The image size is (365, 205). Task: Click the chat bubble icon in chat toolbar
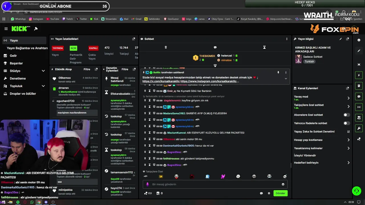click(x=215, y=47)
